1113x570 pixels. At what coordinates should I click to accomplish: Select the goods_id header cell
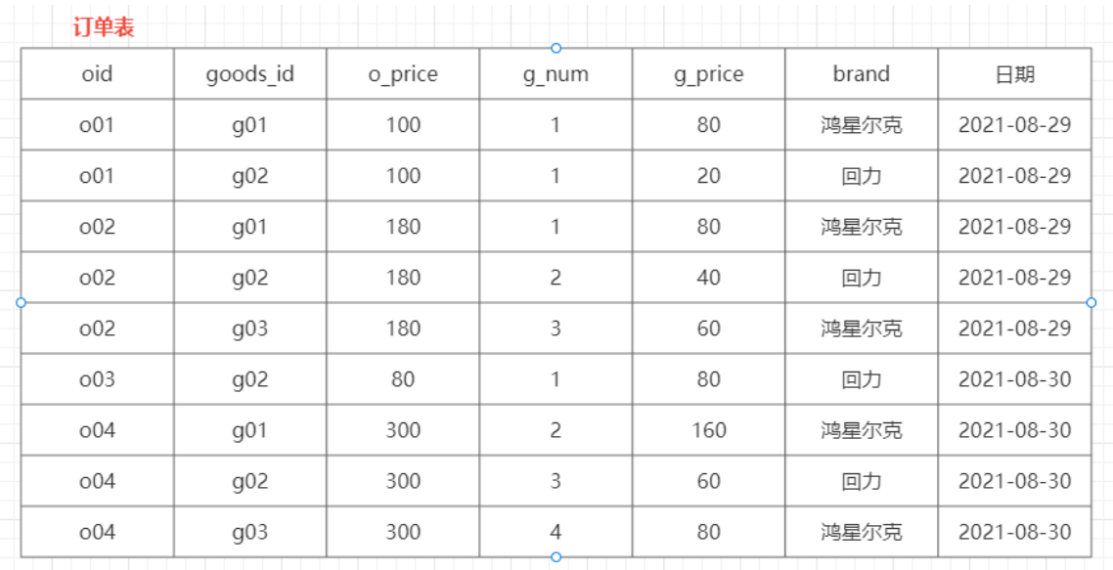click(x=249, y=74)
